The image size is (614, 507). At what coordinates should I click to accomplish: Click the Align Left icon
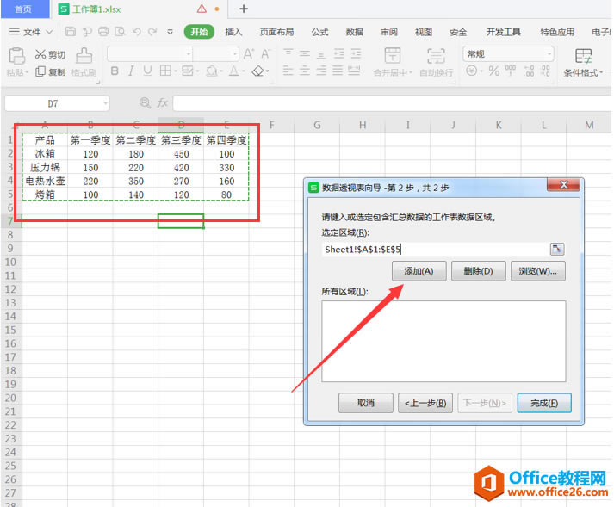[288, 71]
